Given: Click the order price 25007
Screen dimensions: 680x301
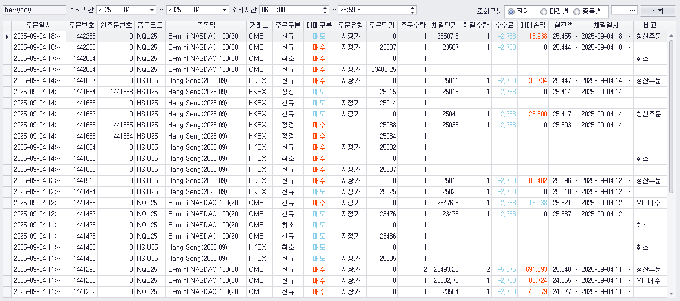Looking at the screenshot, I should tap(388, 170).
